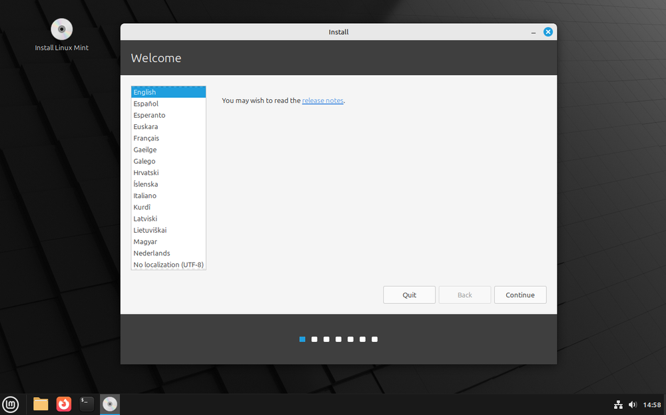This screenshot has width=666, height=415.
Task: Open the network status indicator
Action: coord(618,404)
